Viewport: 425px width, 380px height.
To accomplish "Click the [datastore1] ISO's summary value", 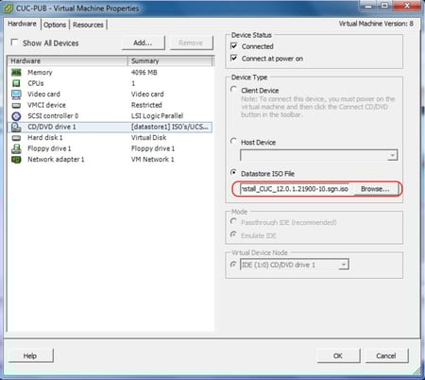I will 170,127.
